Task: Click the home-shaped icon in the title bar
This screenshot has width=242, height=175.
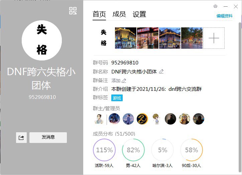Action: (x=216, y=6)
